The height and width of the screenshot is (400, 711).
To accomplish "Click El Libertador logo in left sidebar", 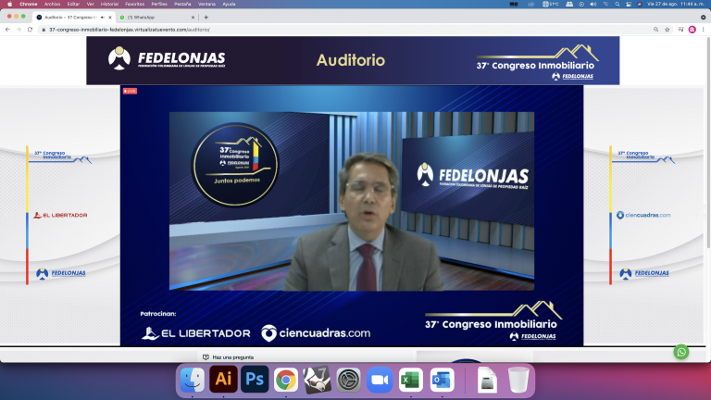I will [60, 215].
